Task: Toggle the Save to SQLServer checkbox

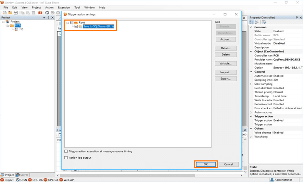Action: point(76,26)
